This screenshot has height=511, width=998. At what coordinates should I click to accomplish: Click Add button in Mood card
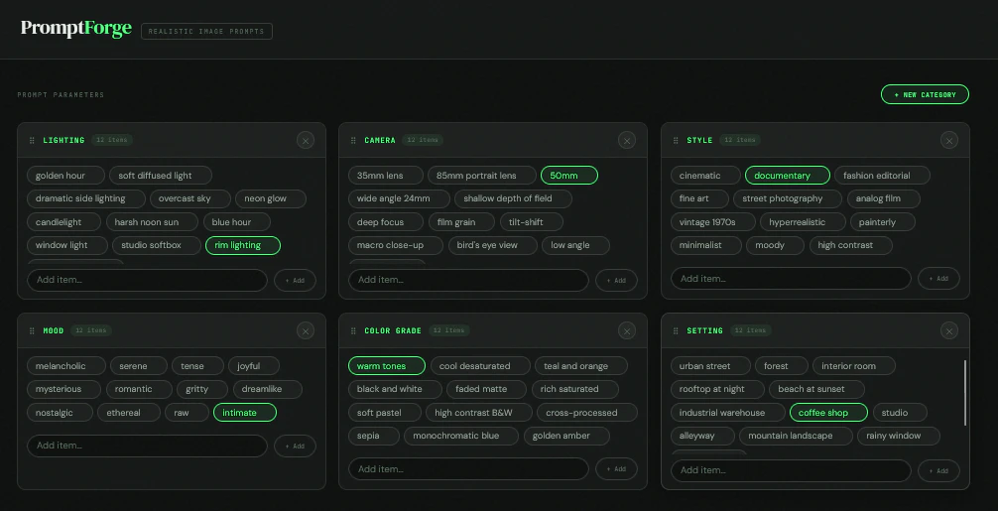(x=295, y=447)
